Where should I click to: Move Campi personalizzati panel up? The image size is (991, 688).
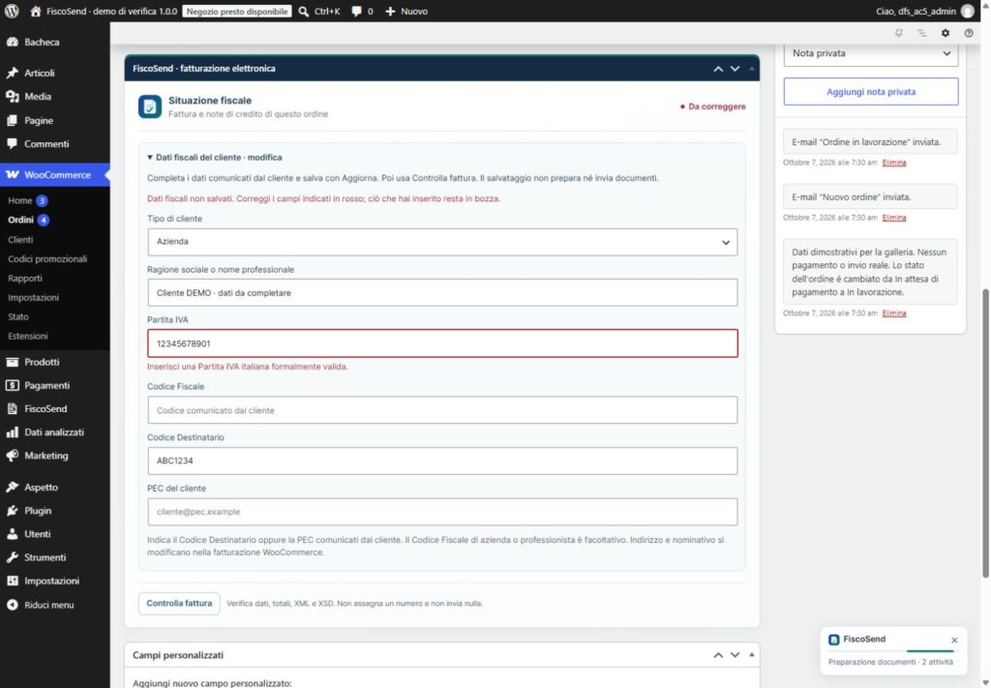point(718,655)
